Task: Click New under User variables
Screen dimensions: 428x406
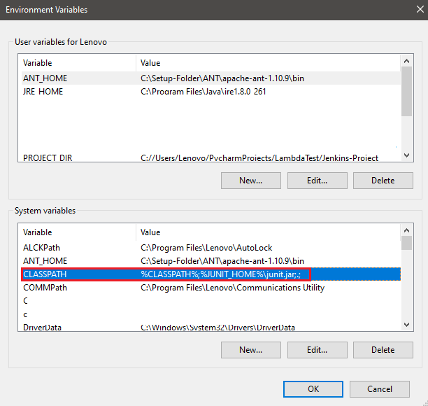Action: click(x=250, y=181)
